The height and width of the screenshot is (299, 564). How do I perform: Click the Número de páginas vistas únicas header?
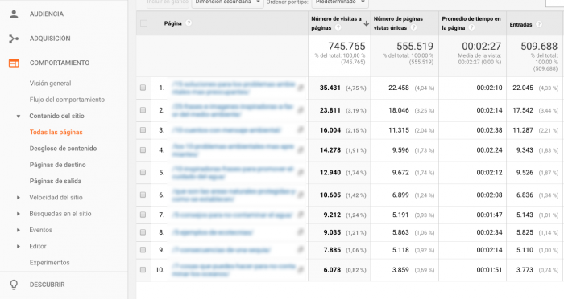398,23
